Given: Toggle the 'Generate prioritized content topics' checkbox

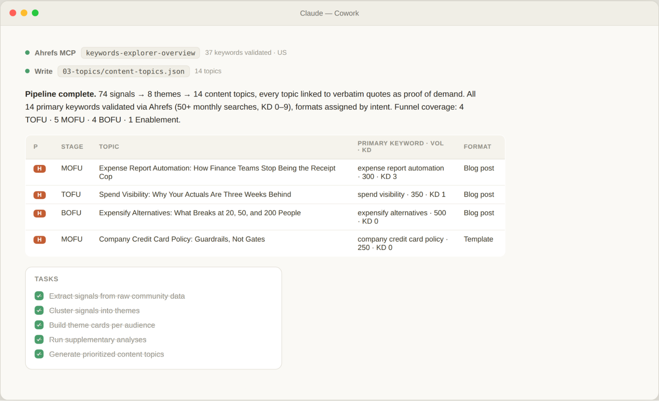Looking at the screenshot, I should pos(39,354).
